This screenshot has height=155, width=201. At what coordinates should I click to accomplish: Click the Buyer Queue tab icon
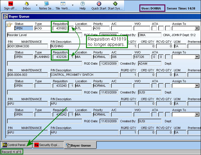pos(68,145)
